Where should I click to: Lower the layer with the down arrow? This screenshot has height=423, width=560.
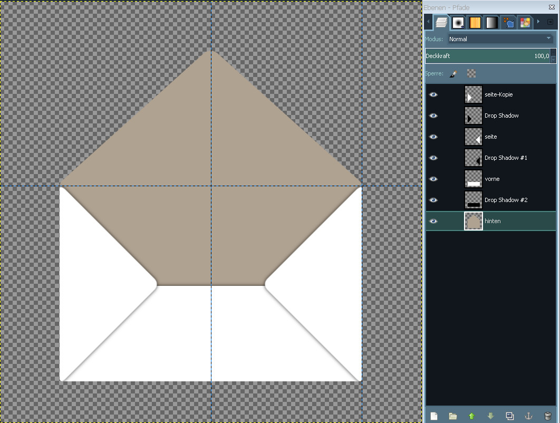490,416
